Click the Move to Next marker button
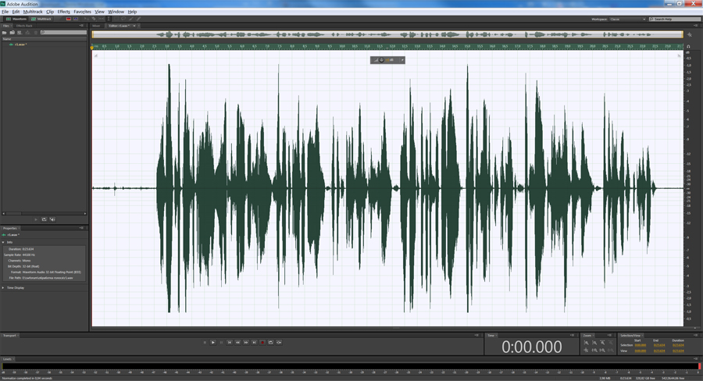Screen dimensions: 703x381 [x=255, y=342]
